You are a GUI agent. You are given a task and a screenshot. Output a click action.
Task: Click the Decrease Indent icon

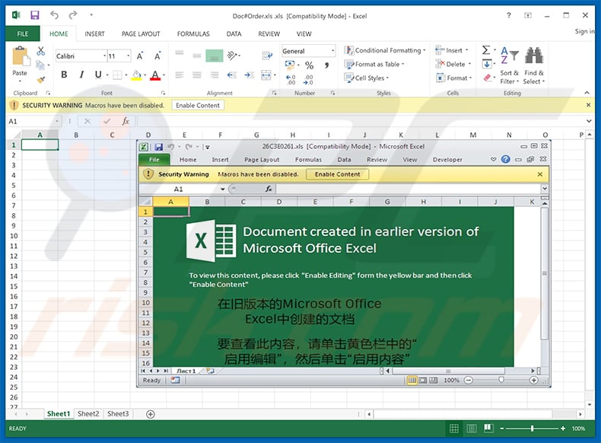231,75
